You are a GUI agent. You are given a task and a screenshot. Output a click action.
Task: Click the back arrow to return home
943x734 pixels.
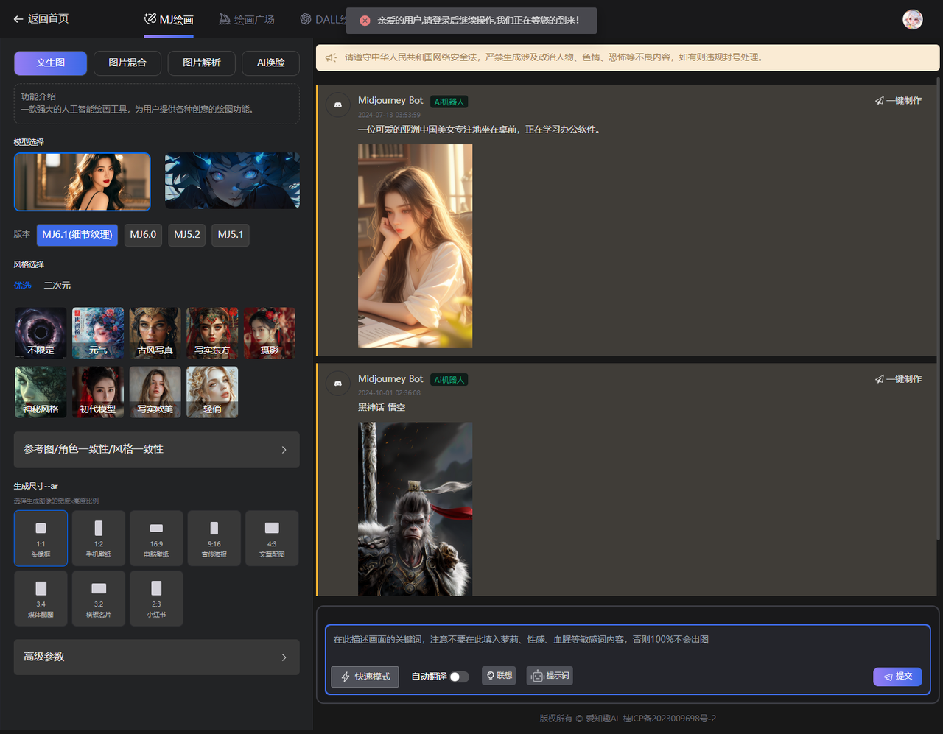(18, 19)
